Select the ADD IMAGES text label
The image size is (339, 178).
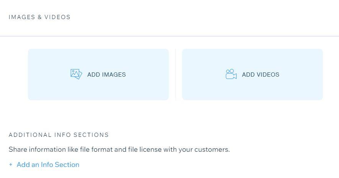tap(107, 75)
